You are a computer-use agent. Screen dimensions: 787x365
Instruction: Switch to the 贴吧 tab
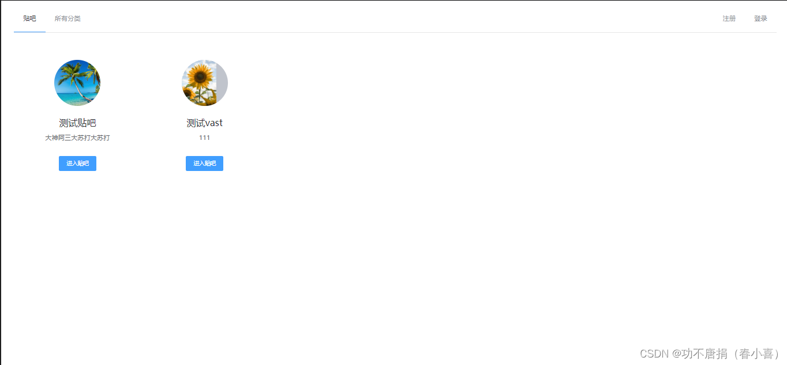[29, 18]
